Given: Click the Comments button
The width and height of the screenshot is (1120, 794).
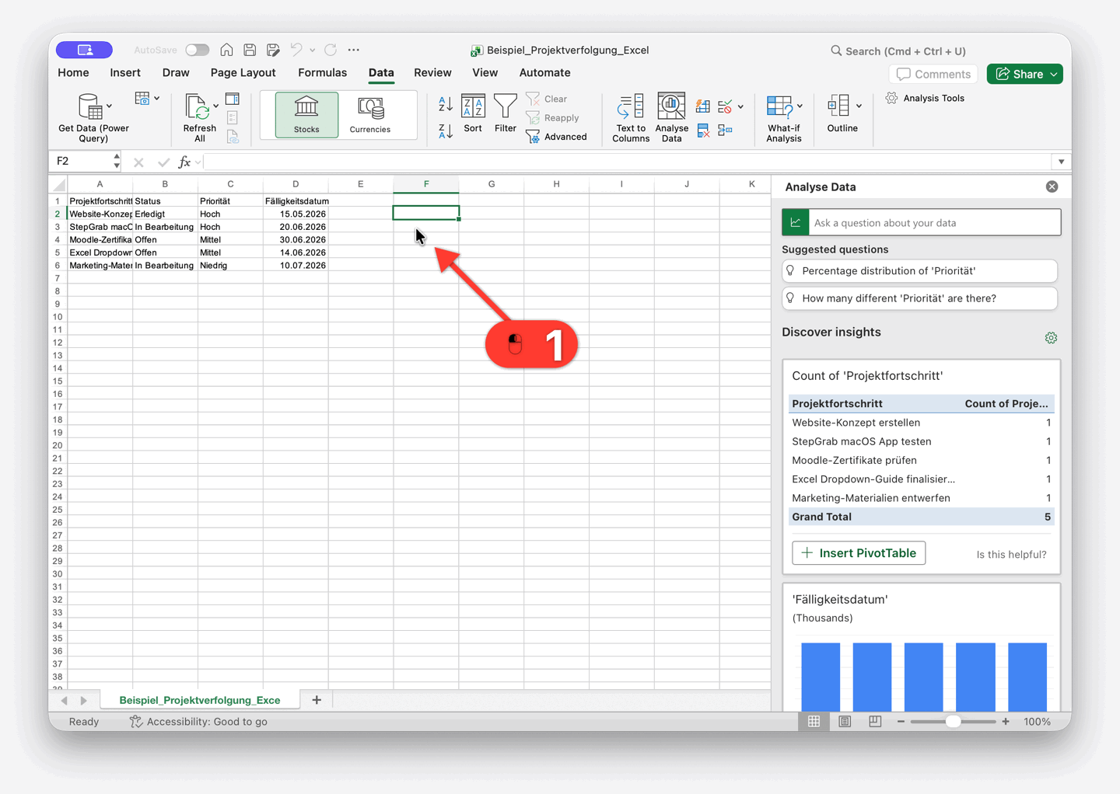Looking at the screenshot, I should click(x=934, y=74).
